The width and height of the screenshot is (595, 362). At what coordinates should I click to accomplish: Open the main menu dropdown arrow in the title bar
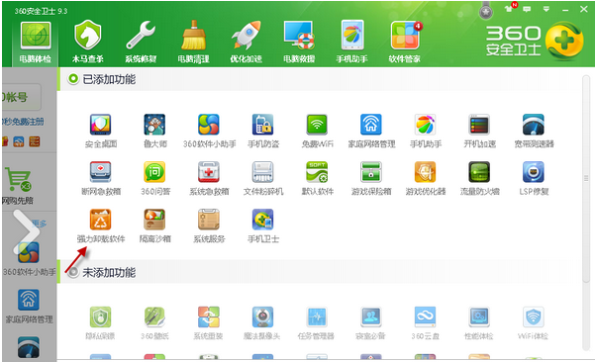(x=546, y=9)
